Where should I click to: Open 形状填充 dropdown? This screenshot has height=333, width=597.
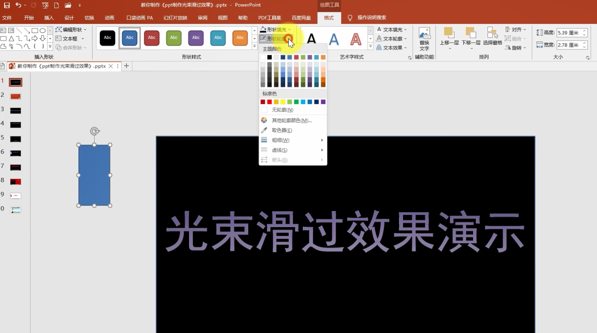276,29
